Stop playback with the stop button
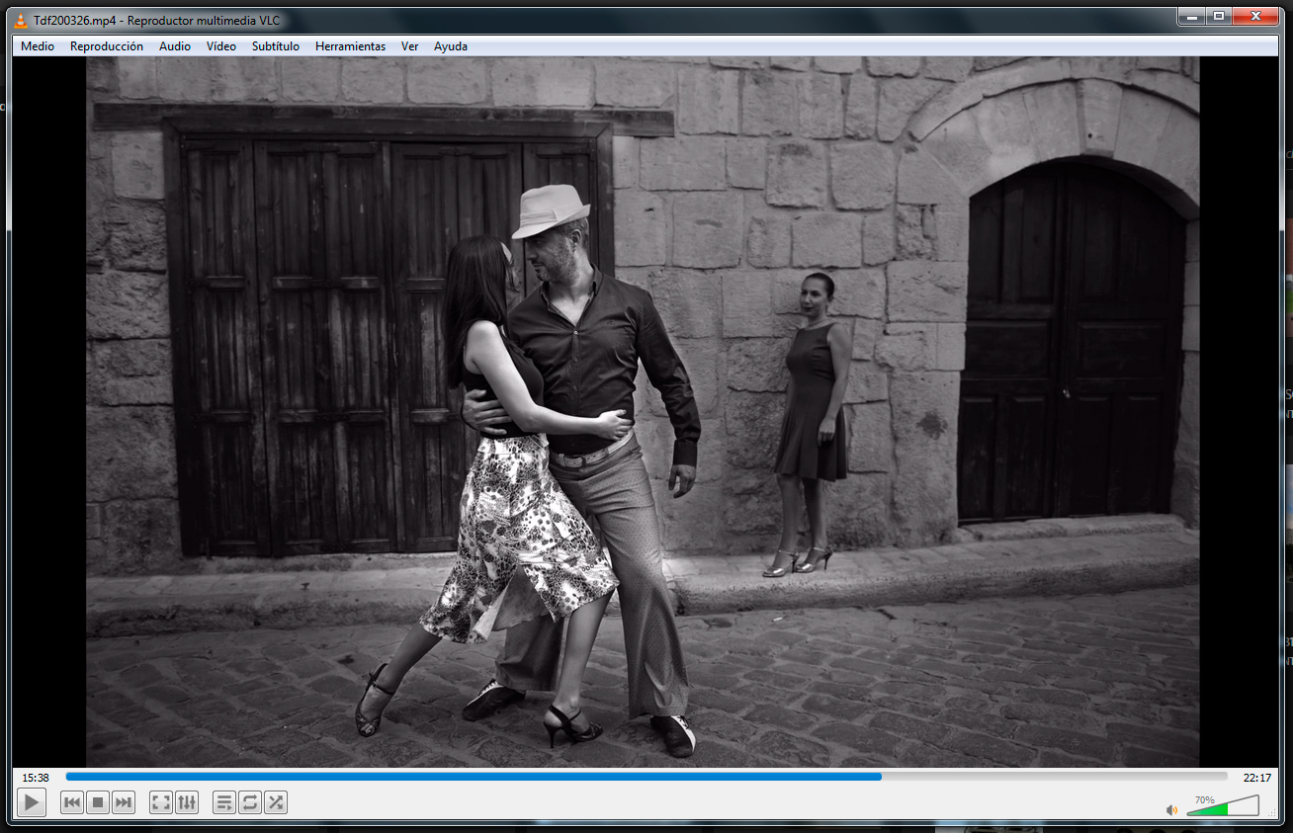Image resolution: width=1293 pixels, height=833 pixels. 98,802
